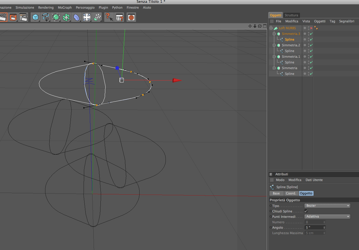This screenshot has height=250, width=359.
Task: Click the HyperNURBS generator icon
Action: pyautogui.click(x=56, y=17)
